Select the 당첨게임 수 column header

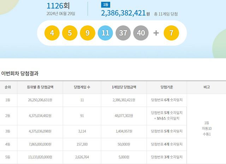tap(82, 87)
